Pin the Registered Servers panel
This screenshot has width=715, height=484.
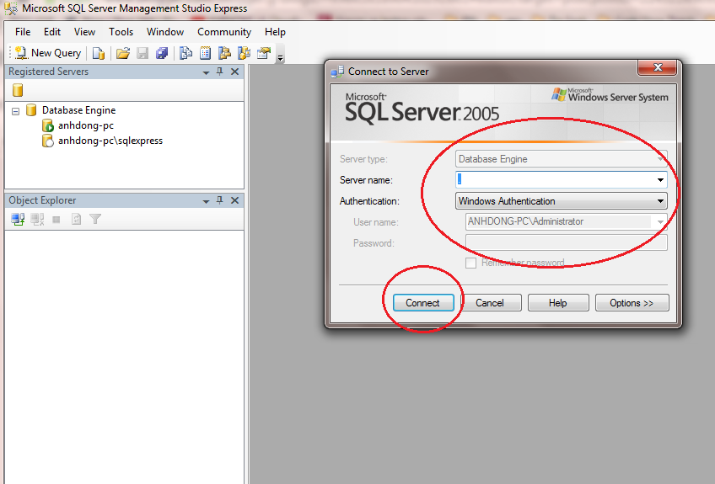point(220,72)
